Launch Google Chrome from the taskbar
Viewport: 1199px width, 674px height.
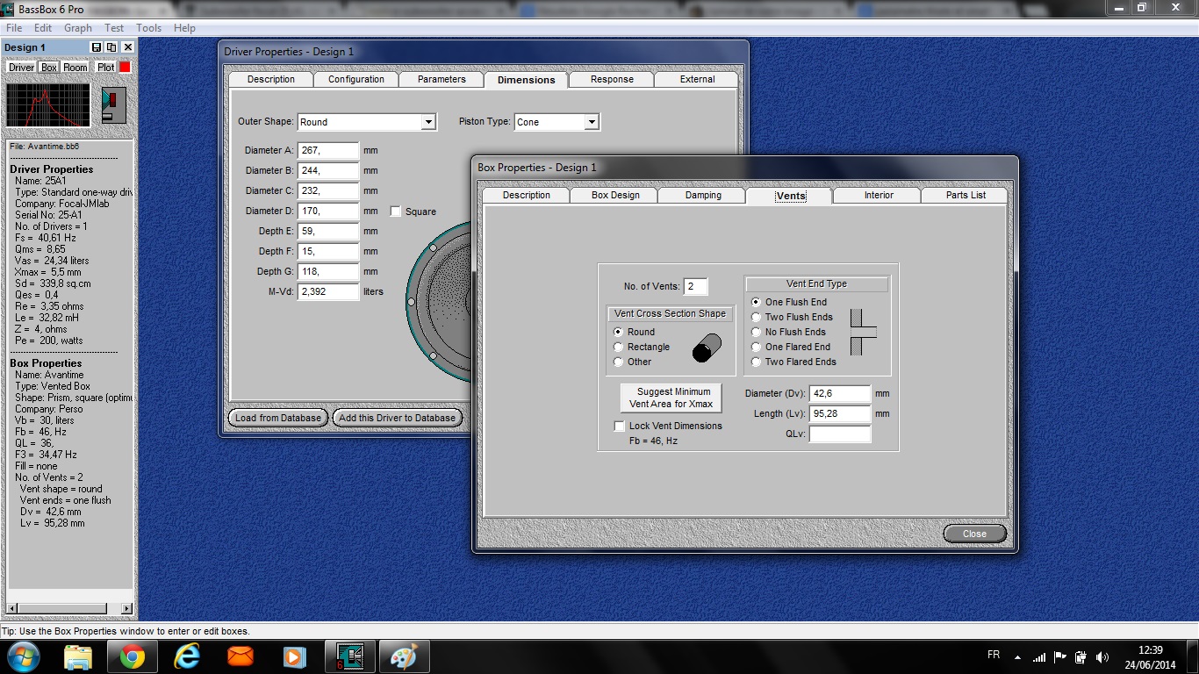(133, 656)
